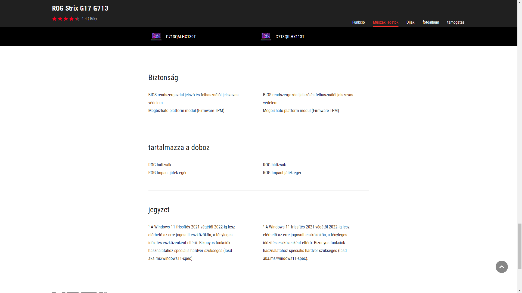Screen dimensions: 522x293
Task: Click right column ROG Impact játék egér
Action: click(x=282, y=173)
